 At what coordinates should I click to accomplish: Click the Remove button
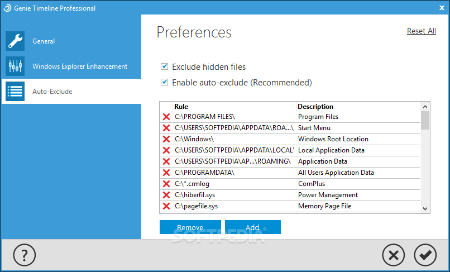click(x=190, y=227)
